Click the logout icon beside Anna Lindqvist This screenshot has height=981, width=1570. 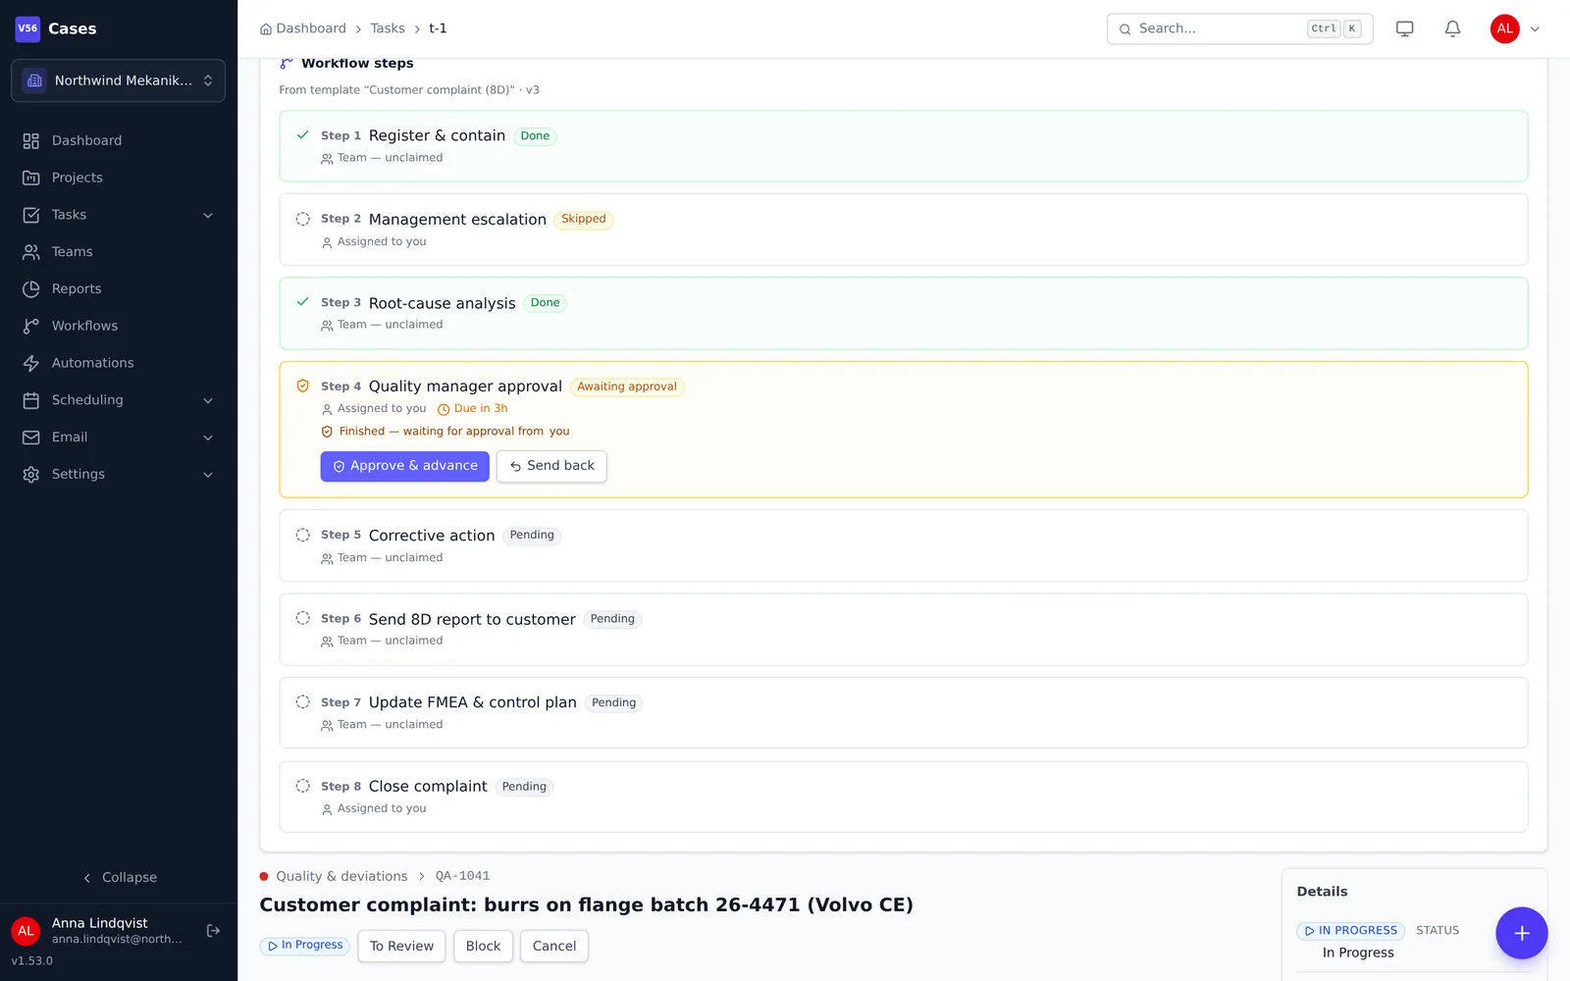(x=213, y=931)
